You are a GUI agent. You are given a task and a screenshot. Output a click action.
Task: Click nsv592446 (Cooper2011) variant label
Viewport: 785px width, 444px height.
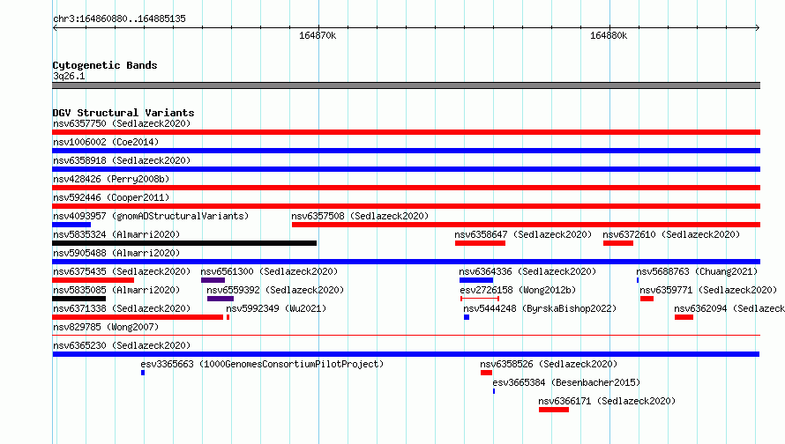(111, 197)
